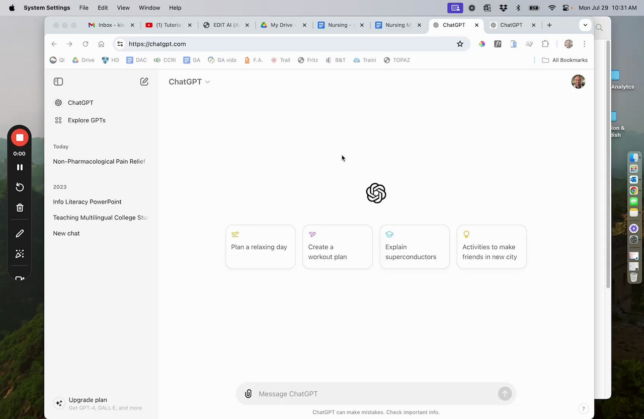Click the send message arrow button

(x=505, y=394)
